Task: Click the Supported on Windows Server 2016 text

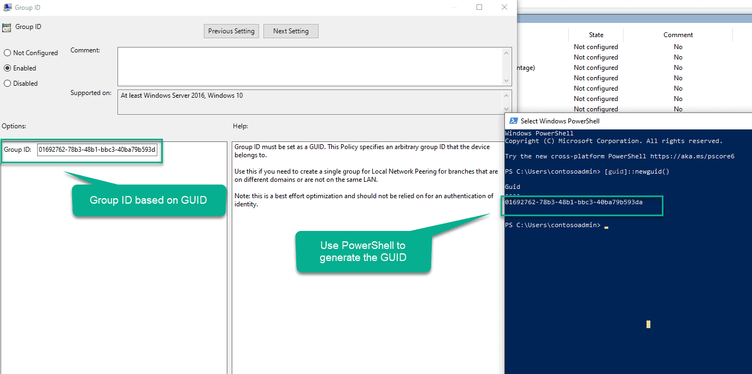Action: tap(181, 96)
